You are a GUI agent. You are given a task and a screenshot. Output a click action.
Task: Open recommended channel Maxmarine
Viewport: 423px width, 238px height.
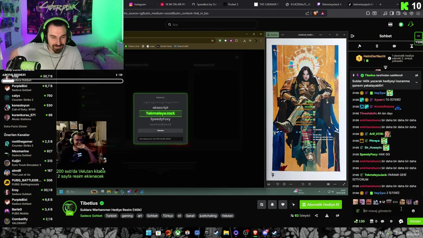pyautogui.click(x=28, y=153)
